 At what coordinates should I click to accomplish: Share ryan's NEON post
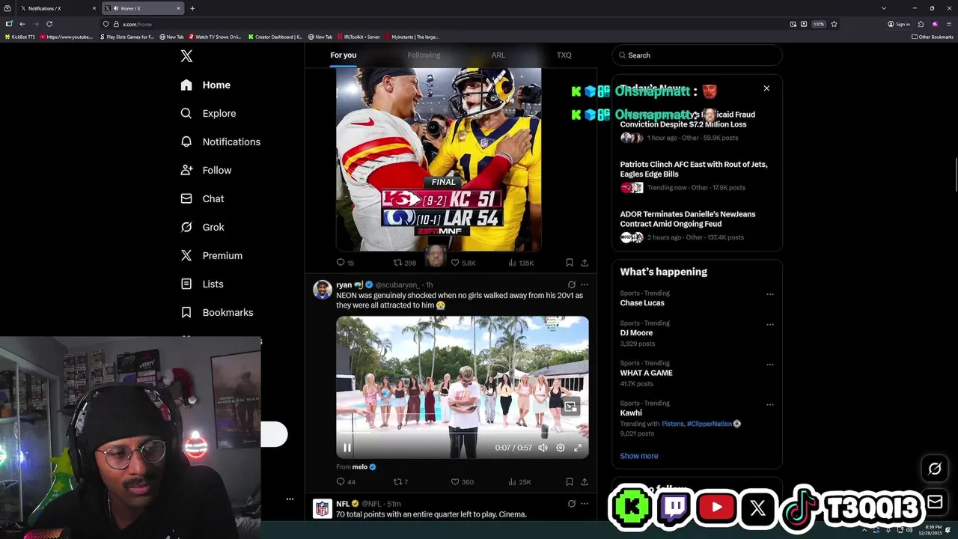click(585, 482)
